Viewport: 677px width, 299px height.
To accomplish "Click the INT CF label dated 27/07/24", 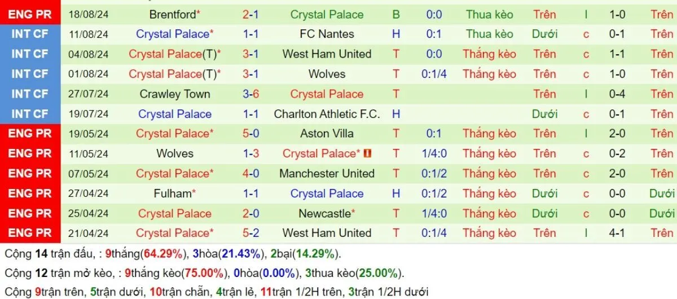I will pyautogui.click(x=30, y=94).
